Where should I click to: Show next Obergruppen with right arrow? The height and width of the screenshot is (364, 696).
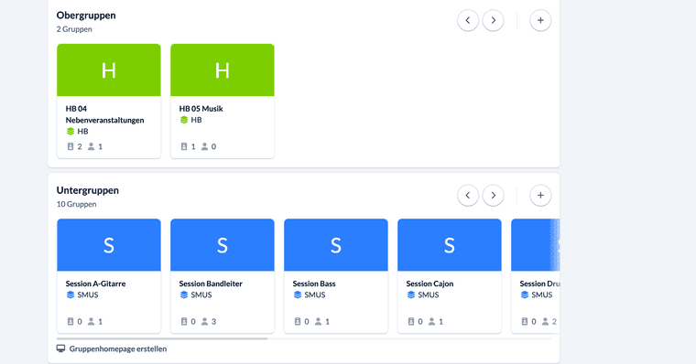coord(493,20)
